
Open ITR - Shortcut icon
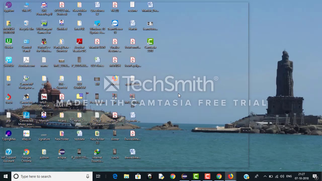(x=62, y=82)
